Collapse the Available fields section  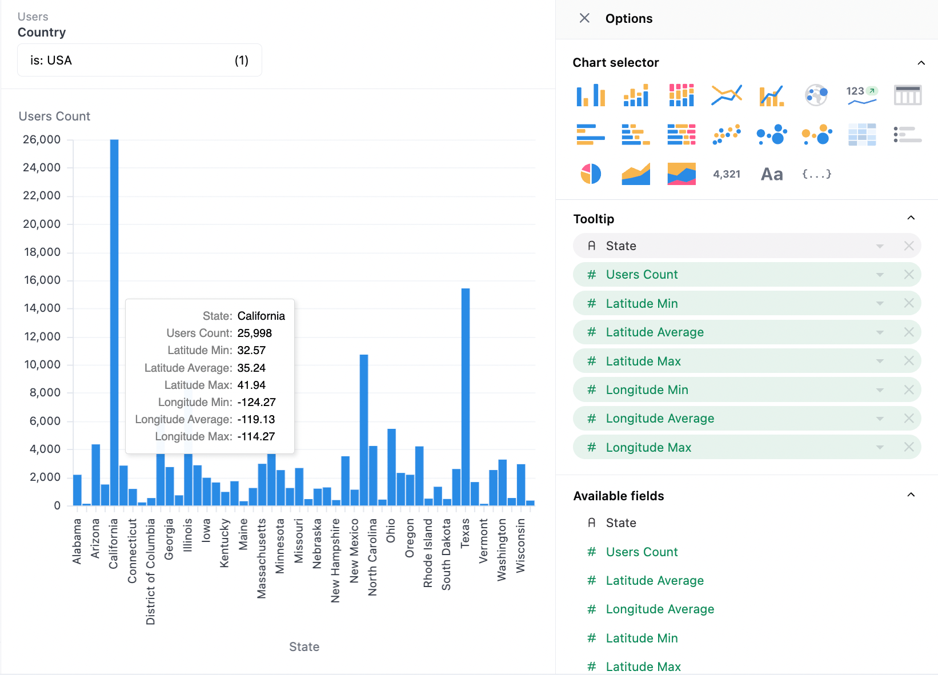click(911, 495)
